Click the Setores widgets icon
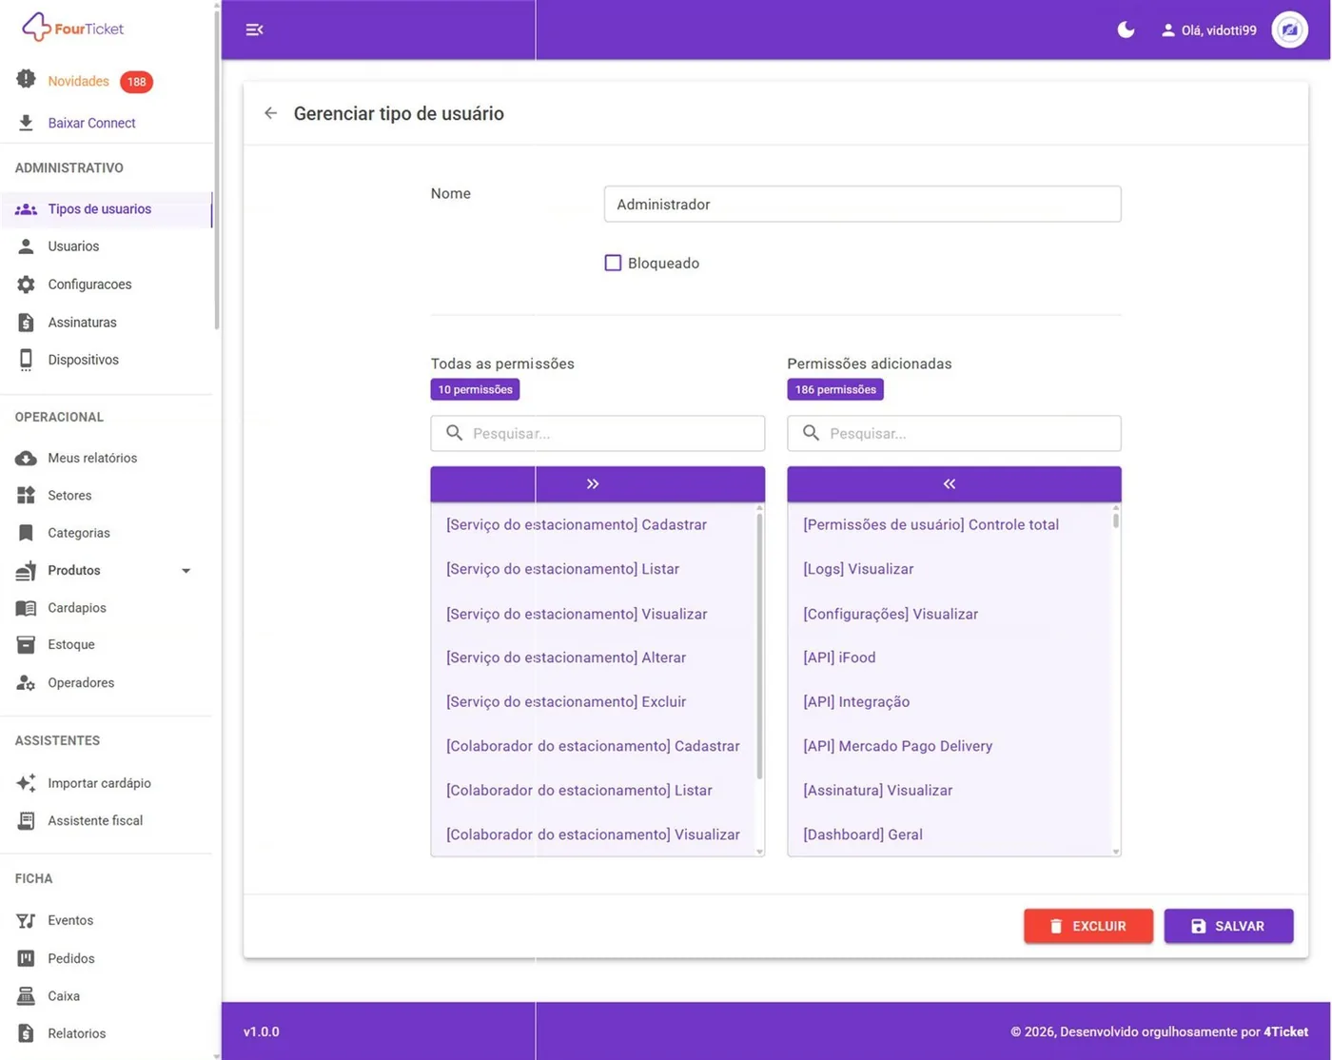Viewport: 1332px width, 1060px height. (26, 495)
